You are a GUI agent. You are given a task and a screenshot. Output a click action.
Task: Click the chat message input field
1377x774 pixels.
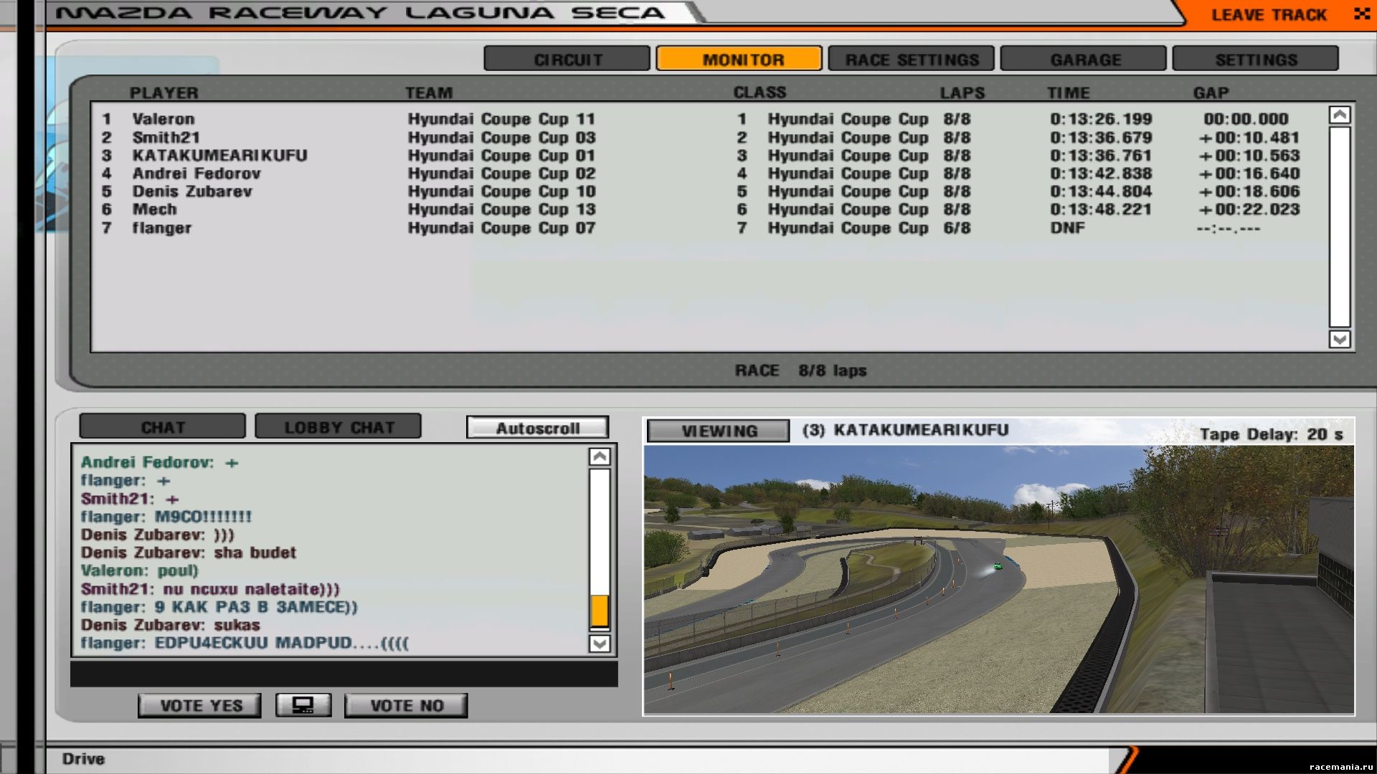click(x=344, y=674)
